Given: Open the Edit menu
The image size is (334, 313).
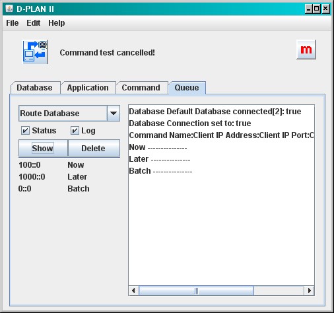Looking at the screenshot, I should (x=34, y=23).
